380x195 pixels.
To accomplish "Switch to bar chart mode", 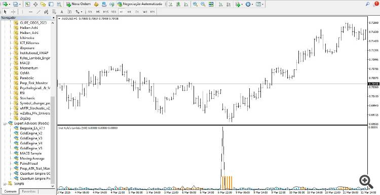I will [171, 4].
